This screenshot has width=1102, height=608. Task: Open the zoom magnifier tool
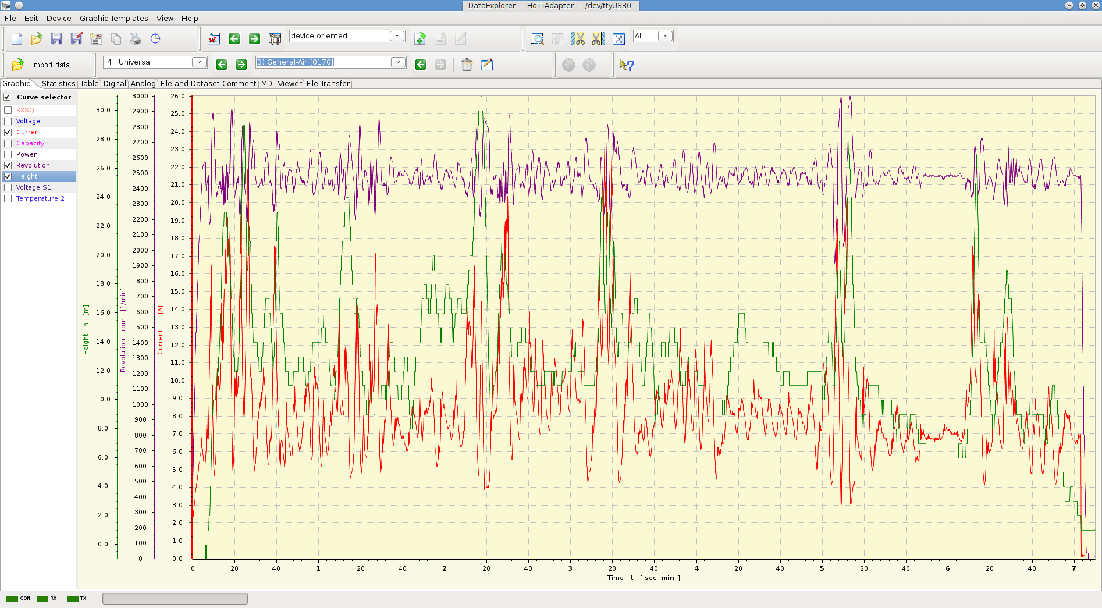[538, 39]
